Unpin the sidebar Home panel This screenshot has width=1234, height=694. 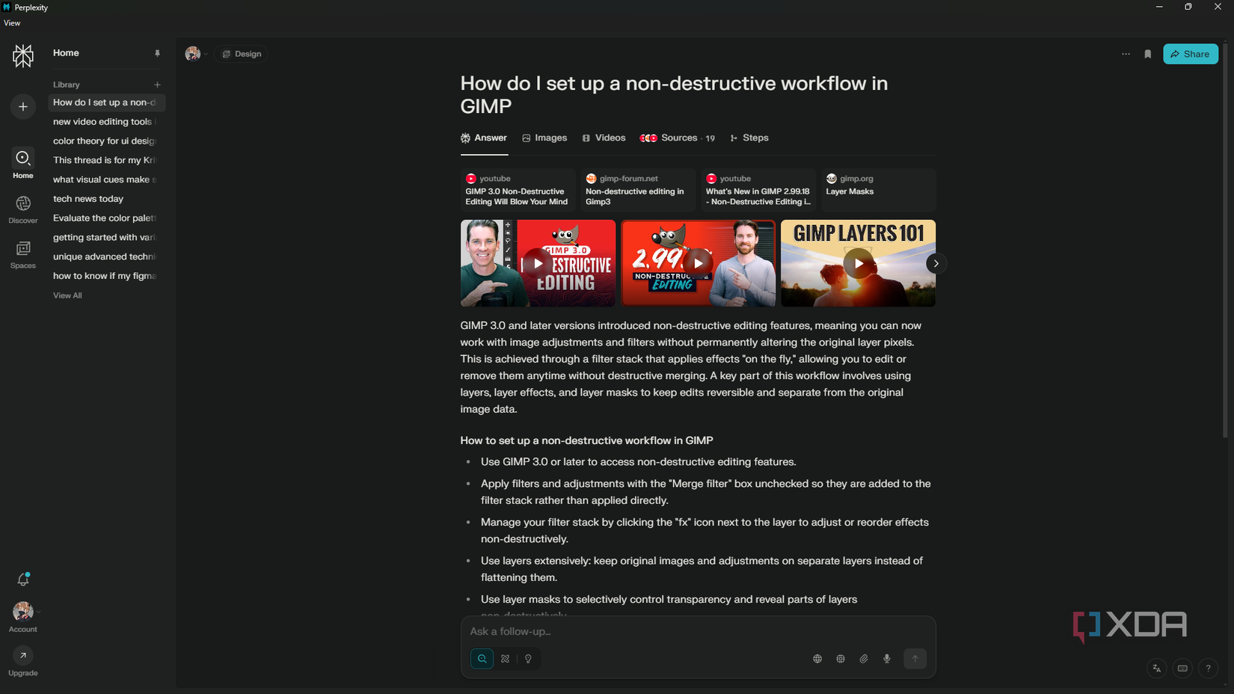pos(157,53)
